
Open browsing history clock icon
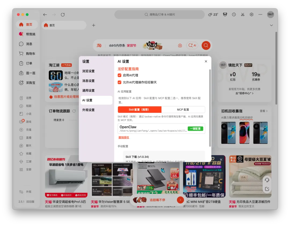pyautogui.click(x=234, y=14)
